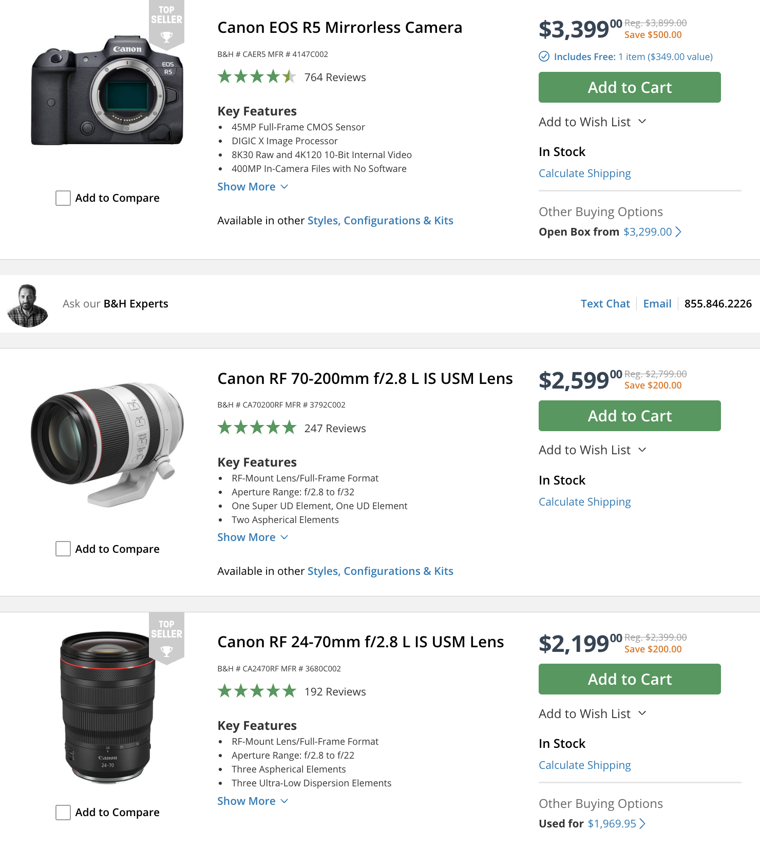The image size is (760, 850).
Task: Click the five-star rating of RF 70-200mm lens
Action: click(257, 428)
